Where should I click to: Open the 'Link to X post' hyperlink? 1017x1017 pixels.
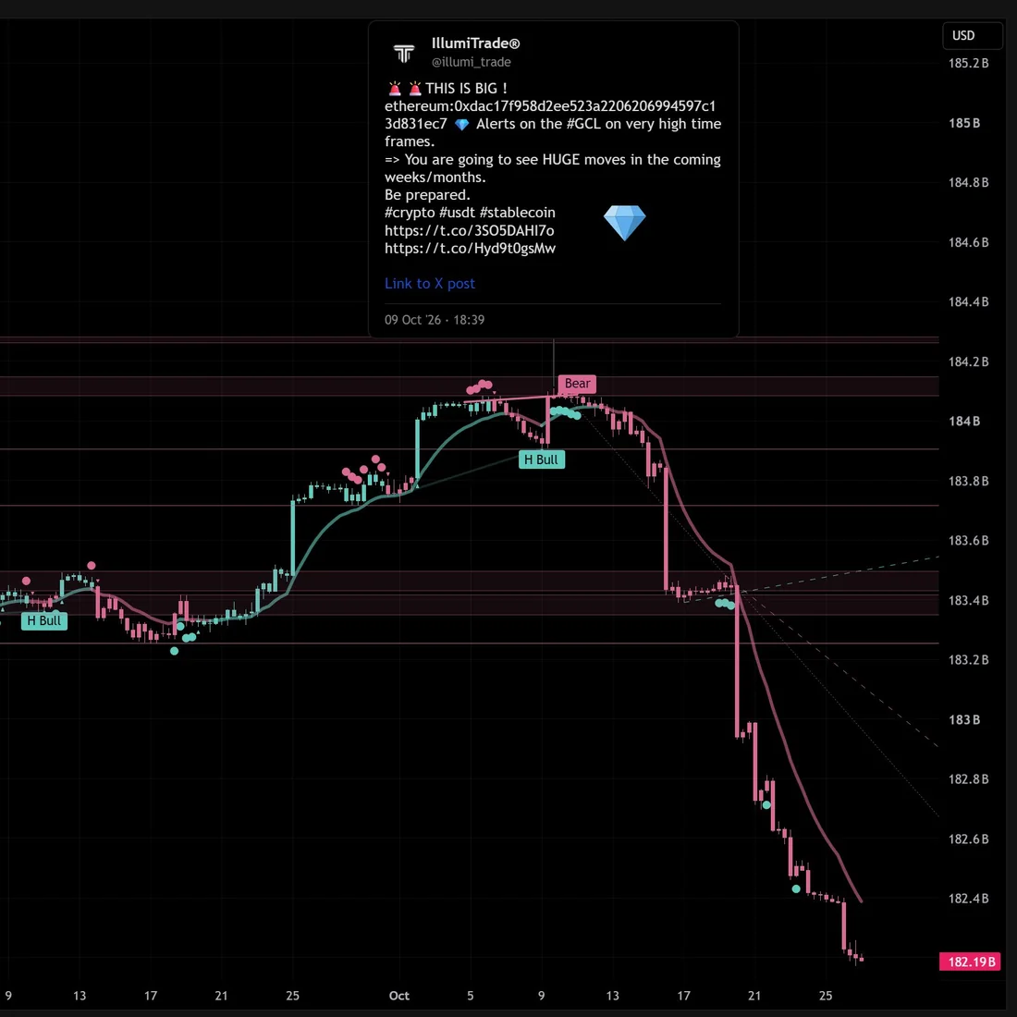pyautogui.click(x=429, y=284)
